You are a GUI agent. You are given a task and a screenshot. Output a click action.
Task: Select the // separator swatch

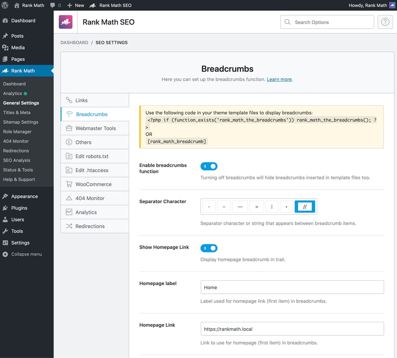(304, 206)
